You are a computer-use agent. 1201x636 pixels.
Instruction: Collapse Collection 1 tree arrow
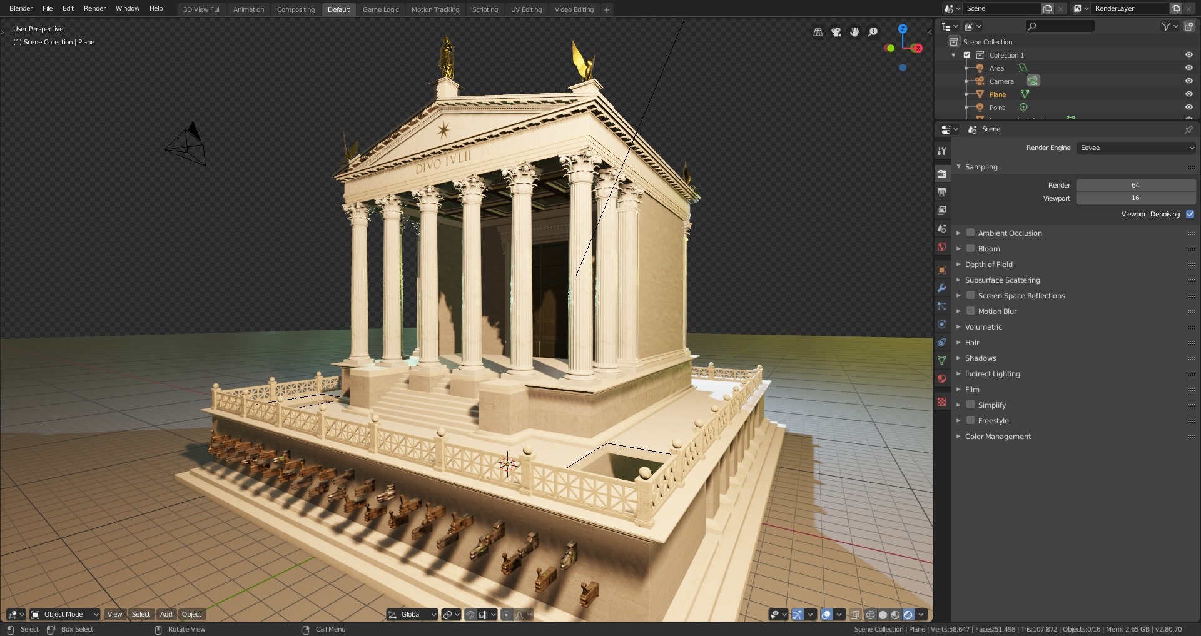[x=953, y=55]
